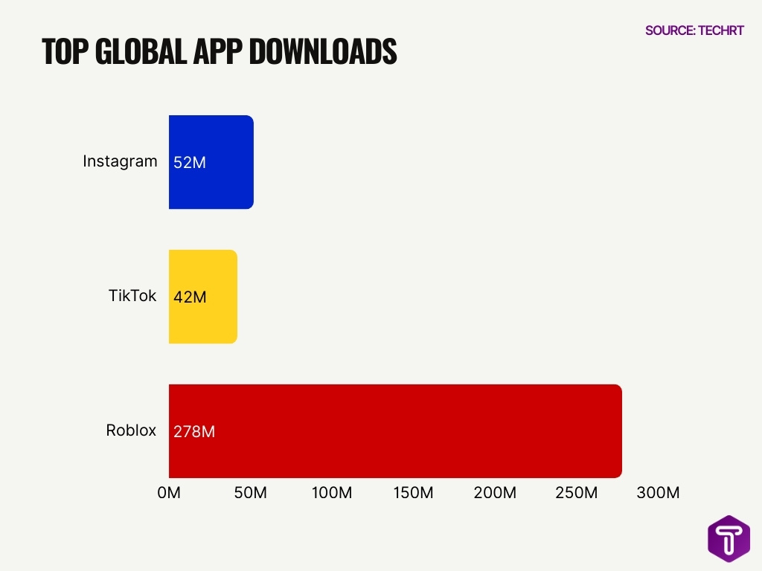762x571 pixels.
Task: Expand the 150M axis marker
Action: pyautogui.click(x=414, y=492)
